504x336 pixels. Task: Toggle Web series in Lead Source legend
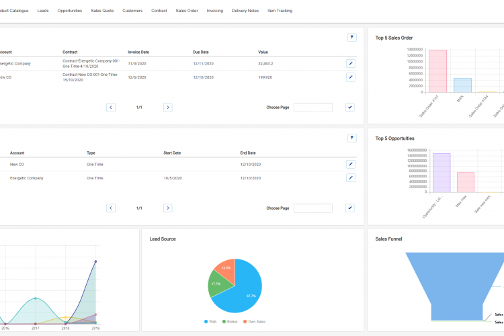tap(212, 322)
